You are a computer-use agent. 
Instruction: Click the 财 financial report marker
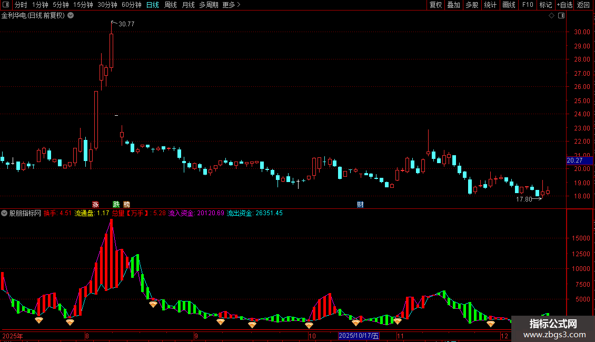coord(360,204)
